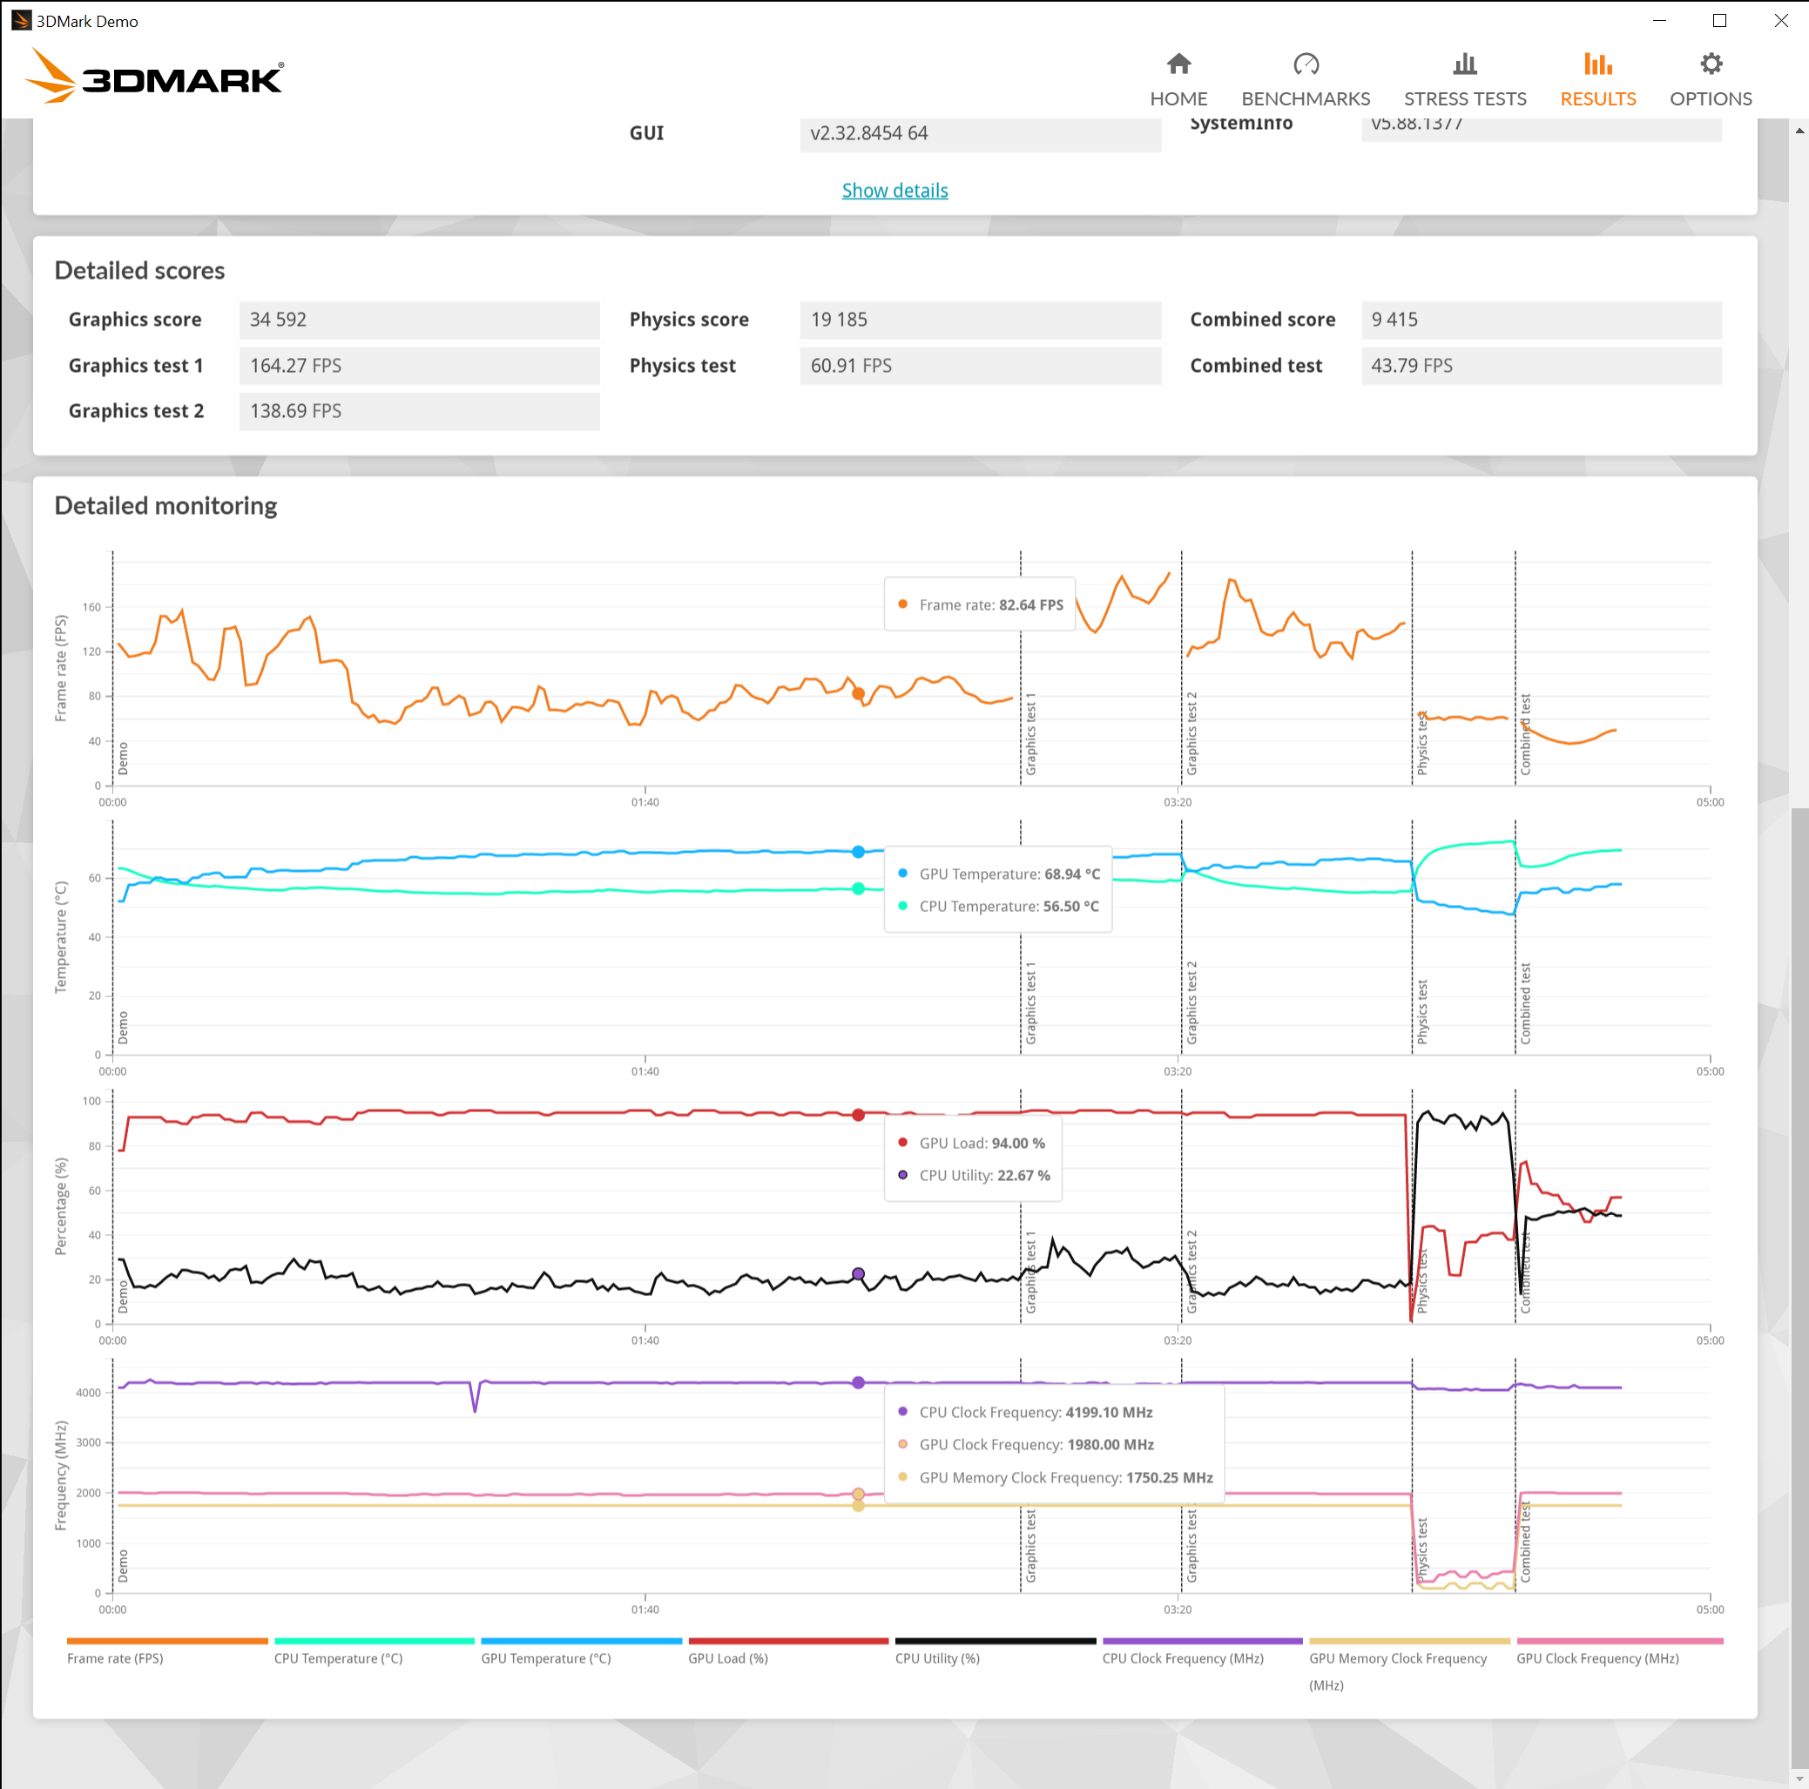Image resolution: width=1809 pixels, height=1789 pixels.
Task: Click the Results chart icon
Action: pyautogui.click(x=1597, y=64)
